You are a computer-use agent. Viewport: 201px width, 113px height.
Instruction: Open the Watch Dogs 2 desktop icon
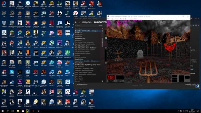point(68,93)
